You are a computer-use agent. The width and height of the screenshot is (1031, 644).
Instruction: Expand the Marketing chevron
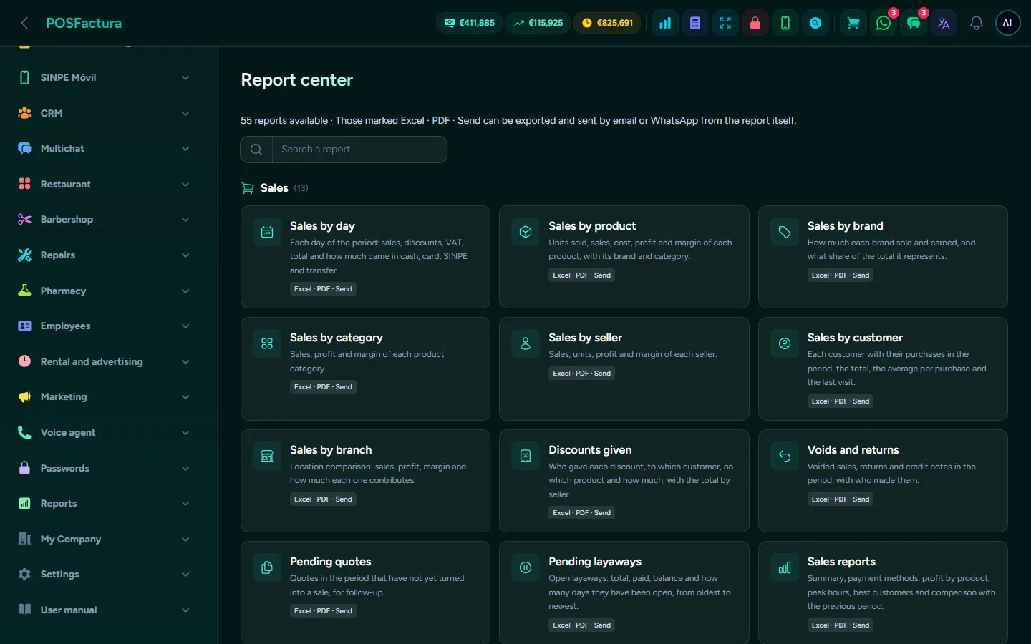click(x=185, y=396)
